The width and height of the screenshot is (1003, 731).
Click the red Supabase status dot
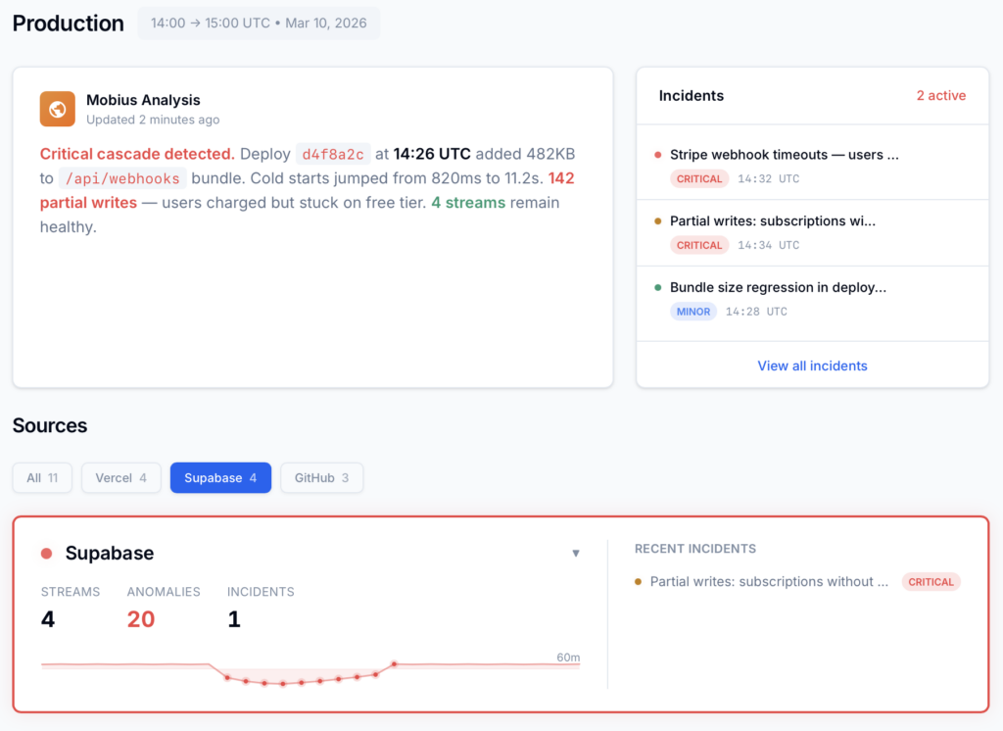(46, 554)
